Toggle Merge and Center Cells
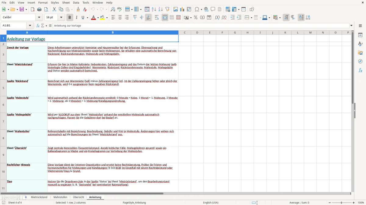This screenshot has width=366, height=205. (165, 18)
